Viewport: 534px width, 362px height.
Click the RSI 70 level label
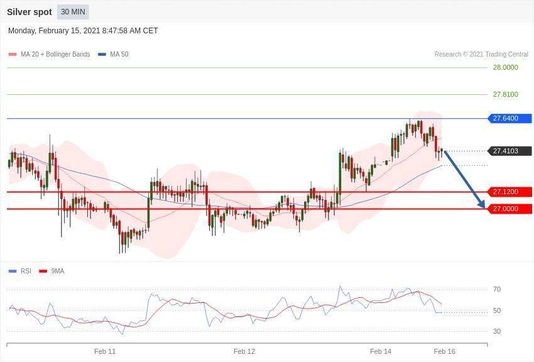tap(496, 290)
